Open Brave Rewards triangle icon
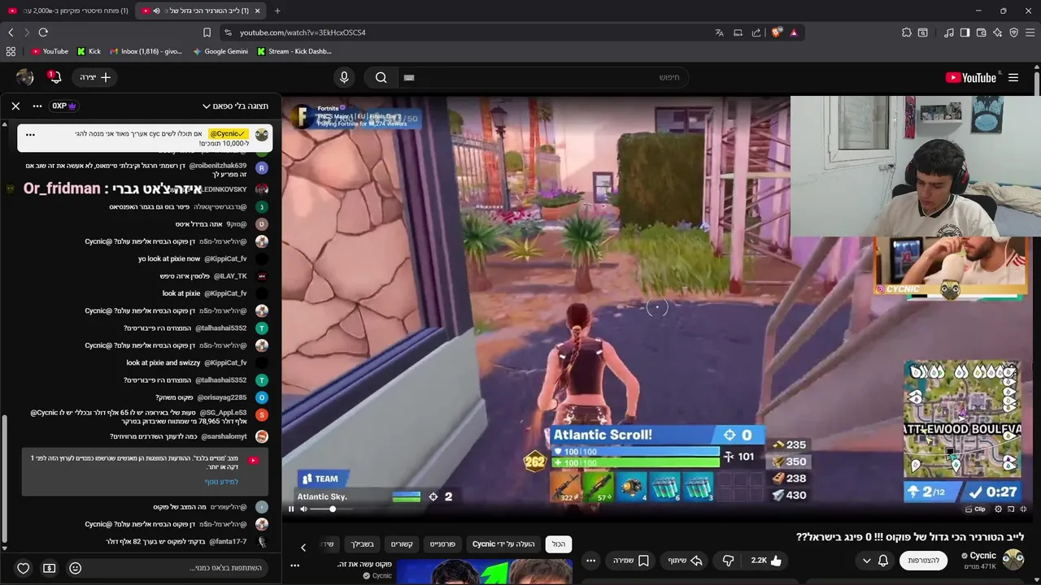 click(794, 32)
